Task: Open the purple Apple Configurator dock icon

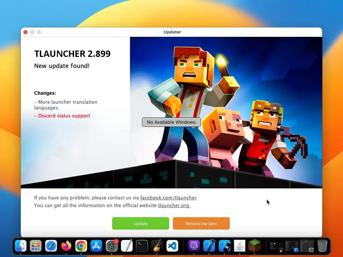Action: pyautogui.click(x=194, y=246)
